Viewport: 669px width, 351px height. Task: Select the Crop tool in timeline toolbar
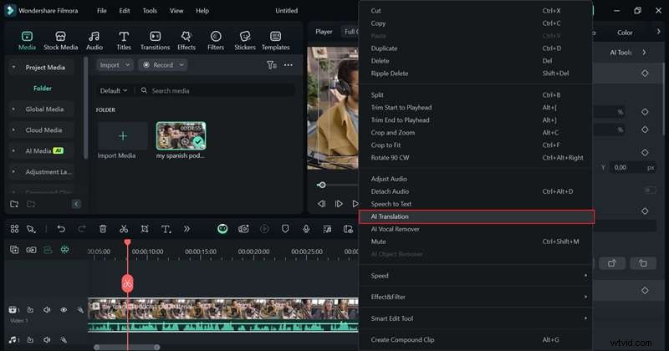(x=145, y=228)
